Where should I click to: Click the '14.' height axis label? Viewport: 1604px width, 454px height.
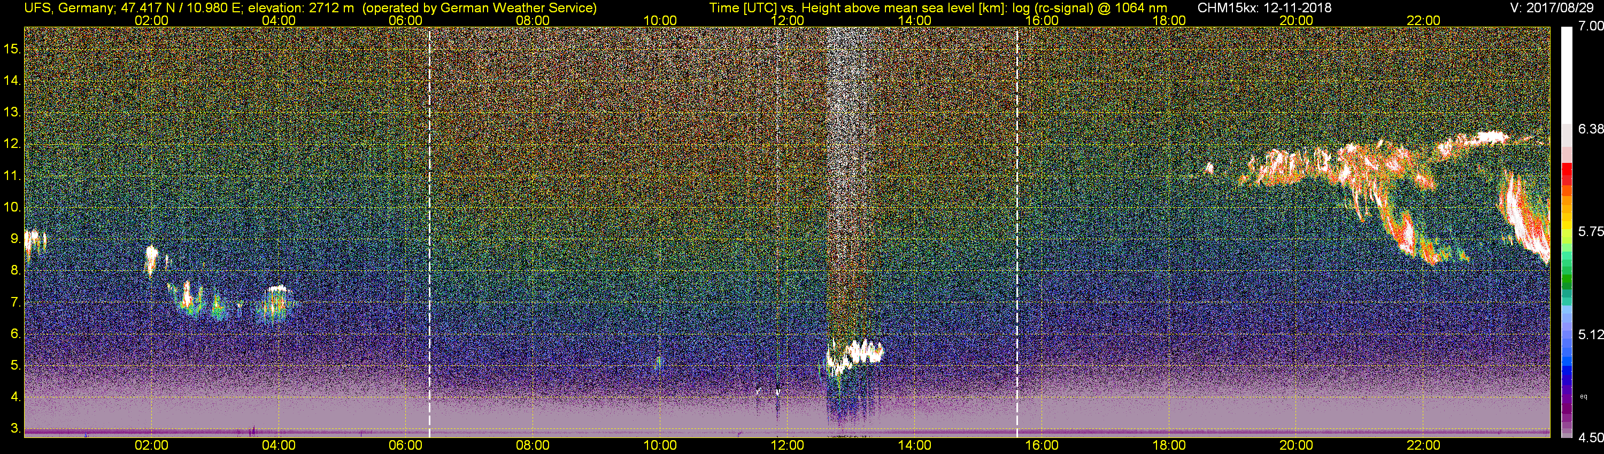coord(12,80)
